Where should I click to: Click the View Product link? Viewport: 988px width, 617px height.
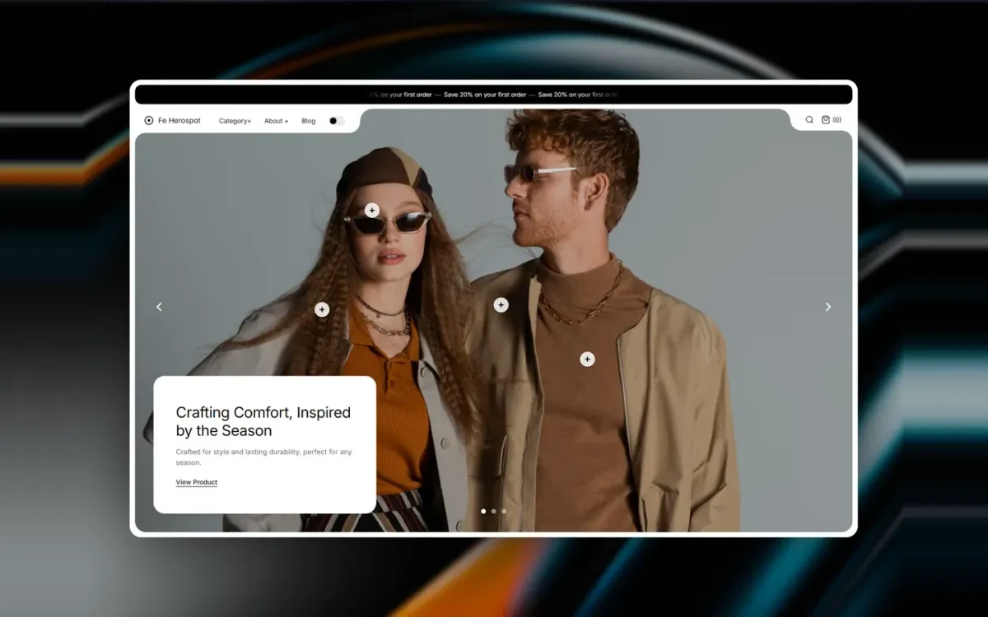[197, 483]
